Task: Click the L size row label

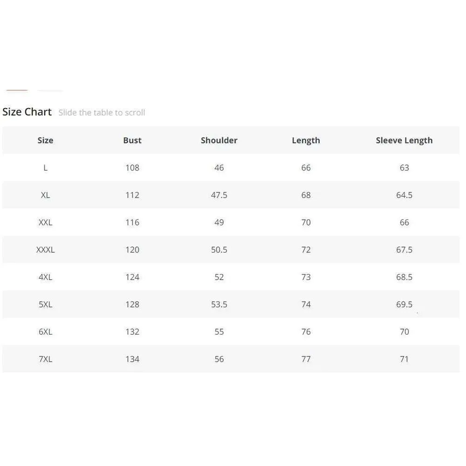Action: tap(46, 168)
